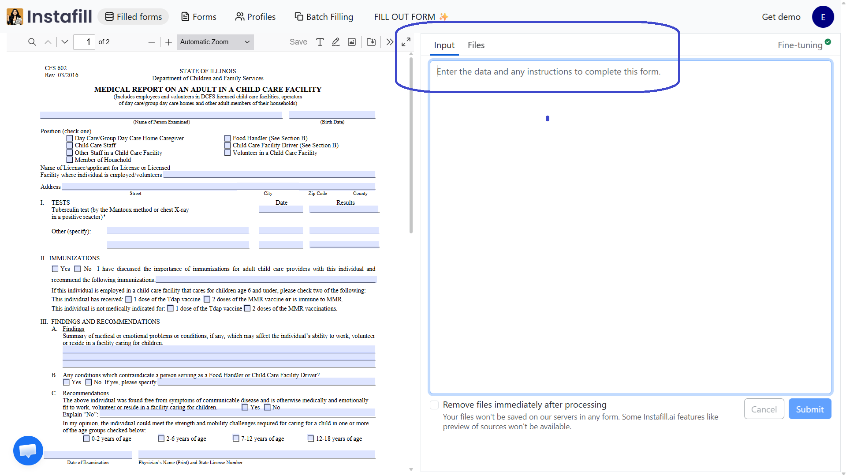Open the Batch Filling section
The height and width of the screenshot is (476, 846).
[x=324, y=16]
